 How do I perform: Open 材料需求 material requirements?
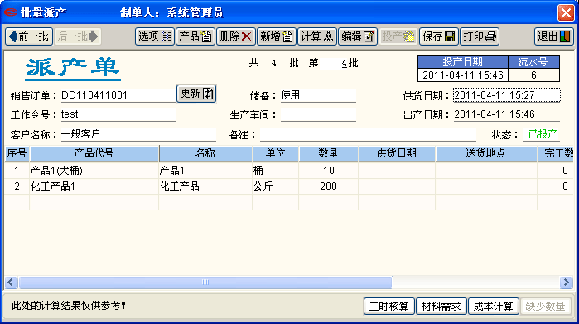[x=441, y=307]
